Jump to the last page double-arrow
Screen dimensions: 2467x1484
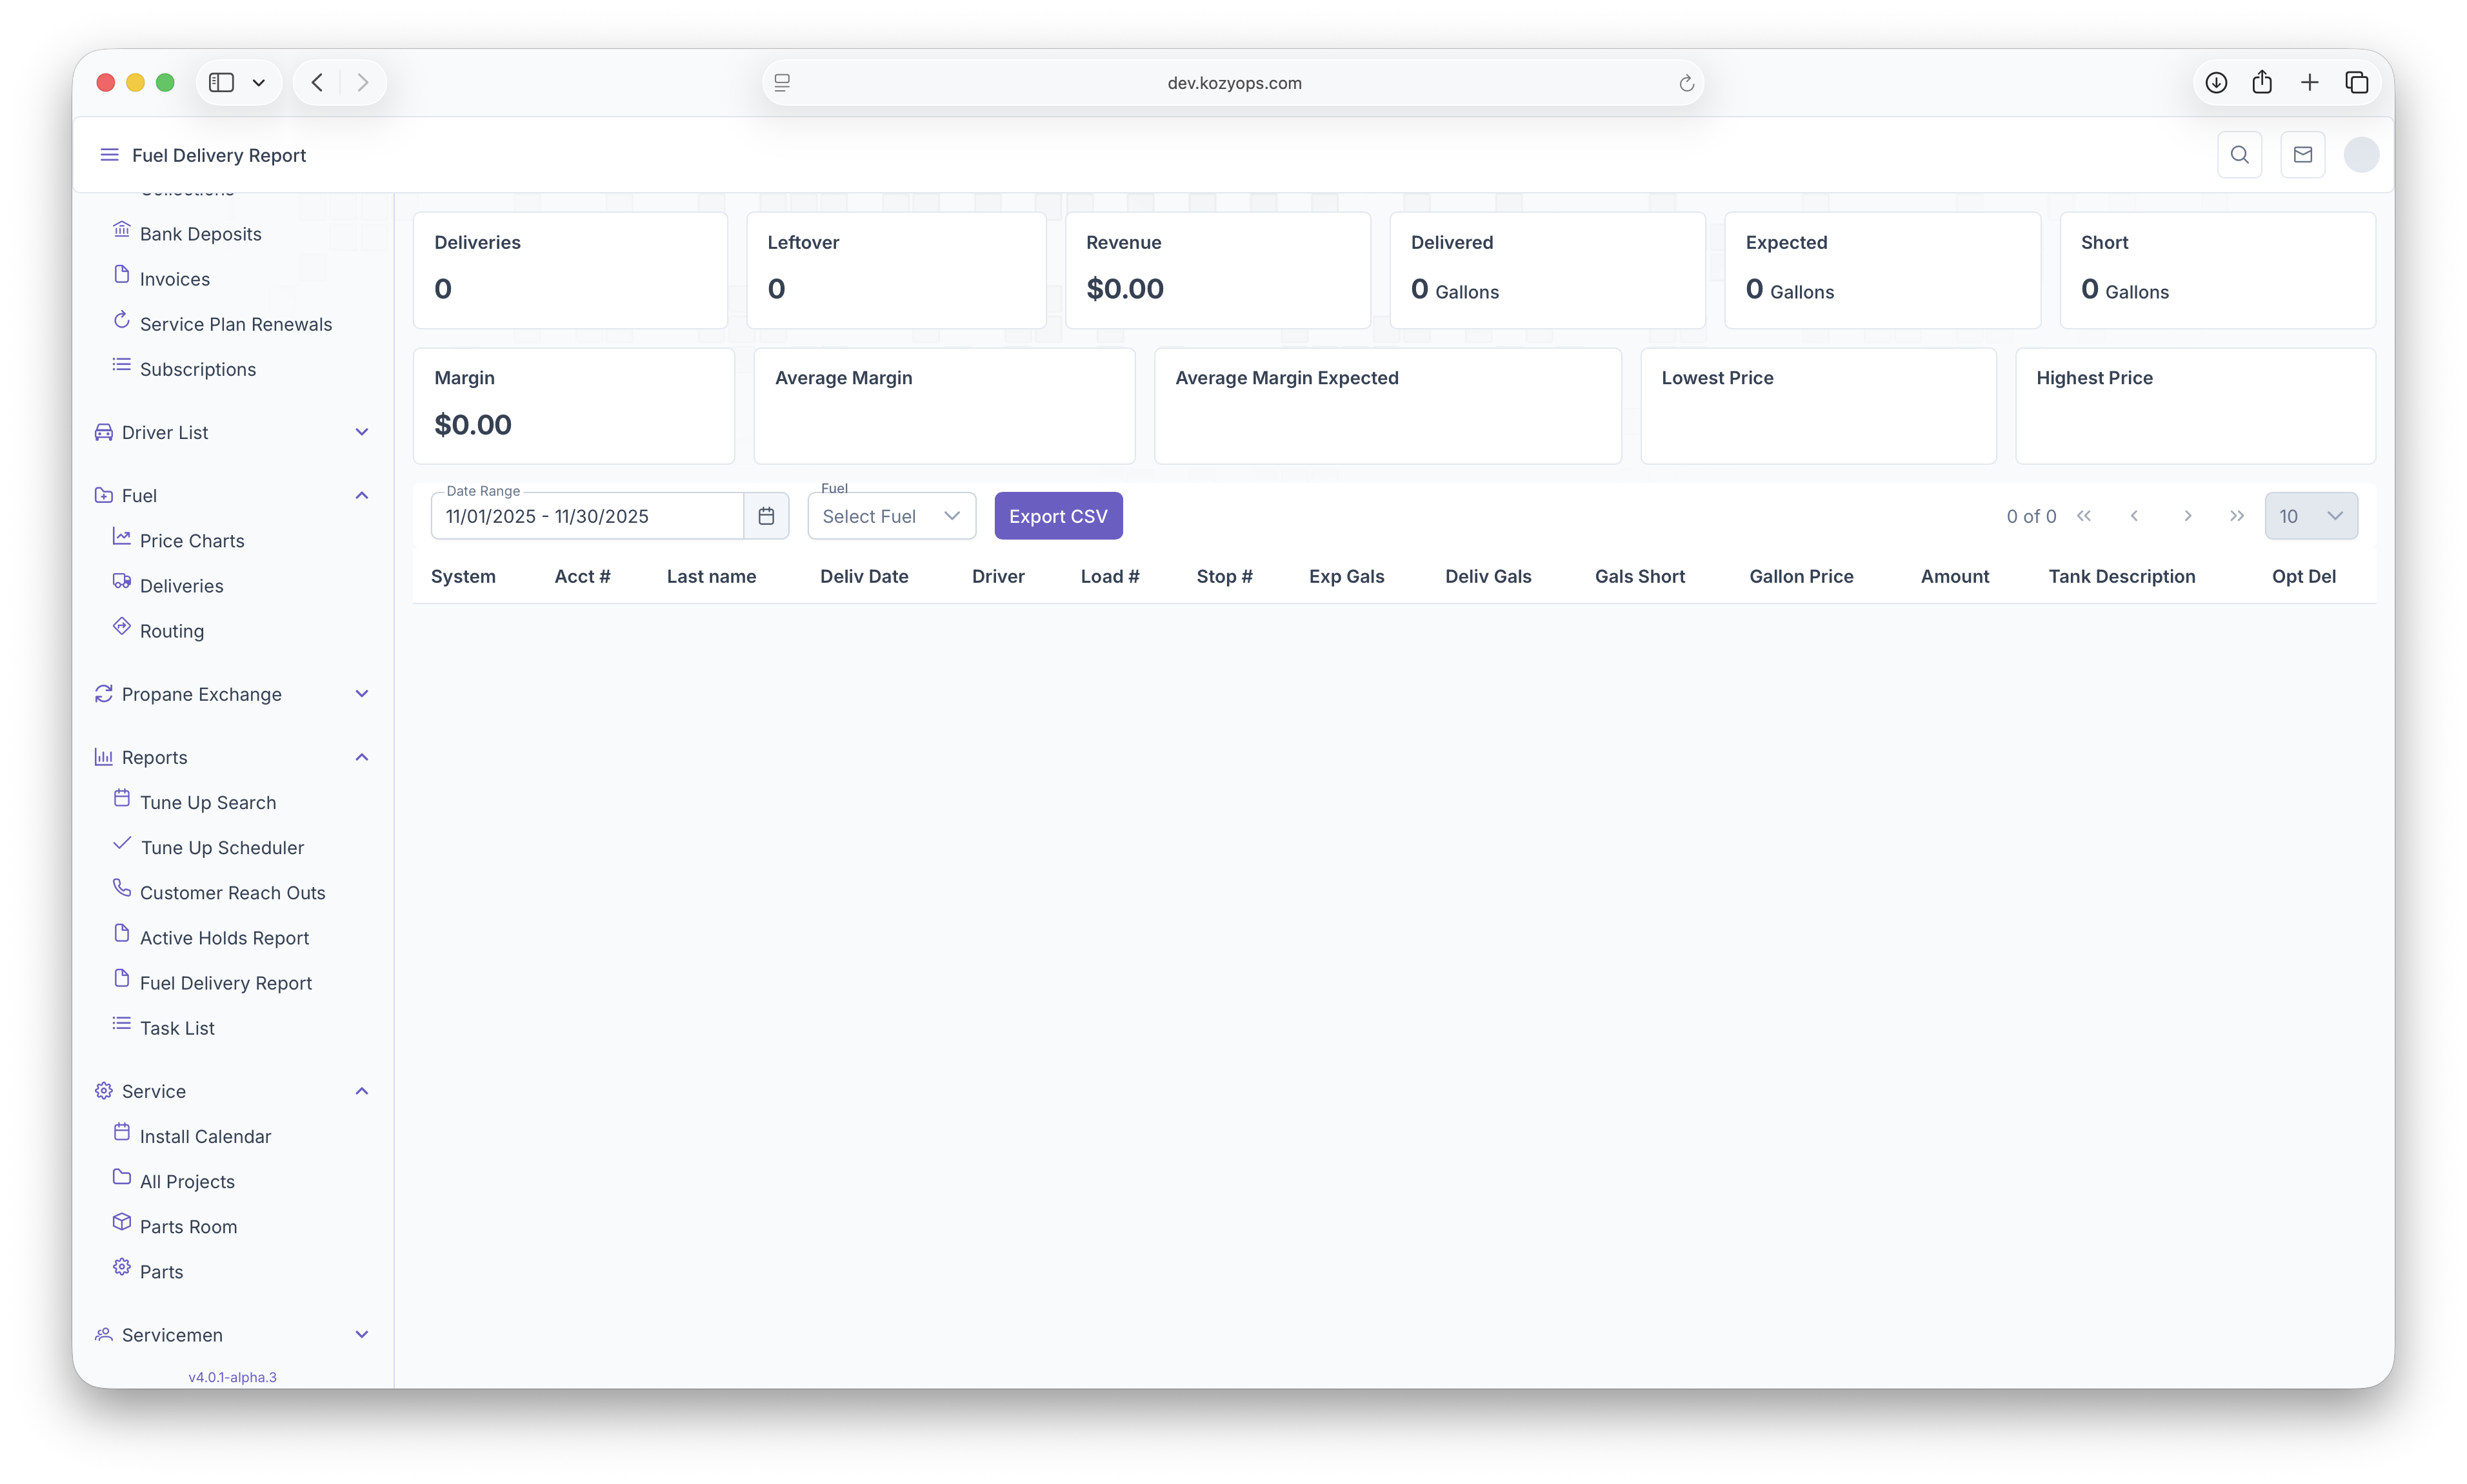coord(2237,516)
